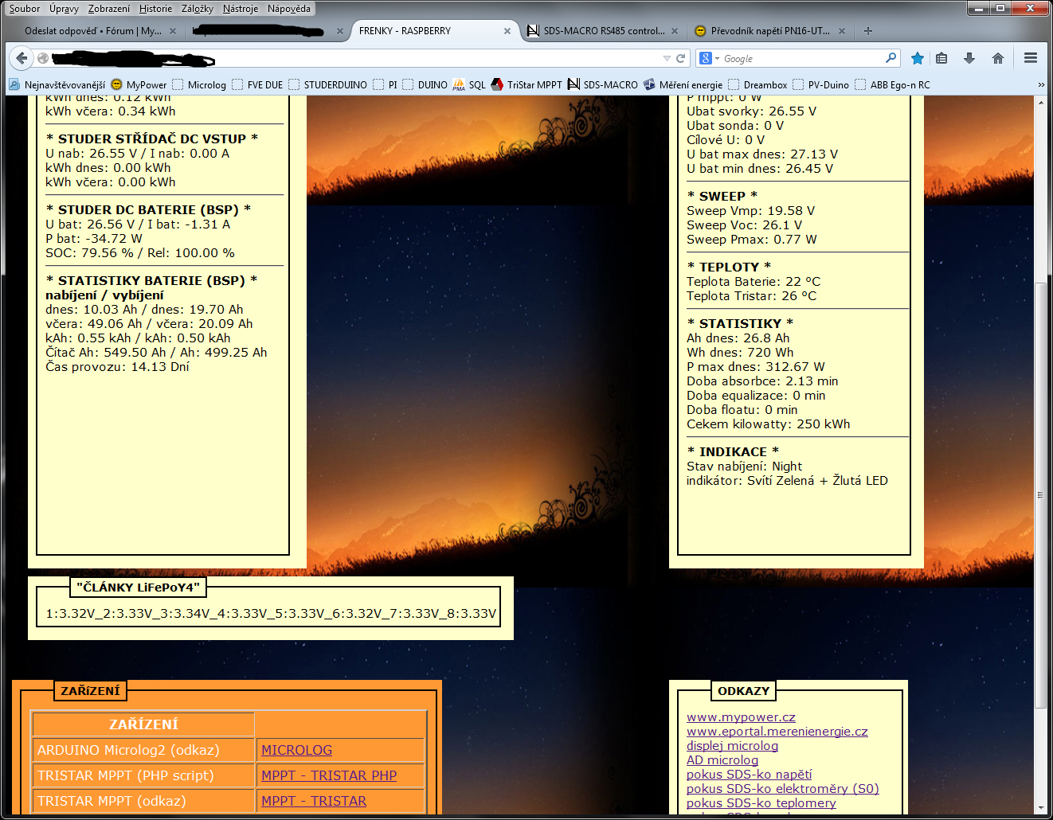
Task: Open the Měření energie bookmark
Action: [683, 84]
